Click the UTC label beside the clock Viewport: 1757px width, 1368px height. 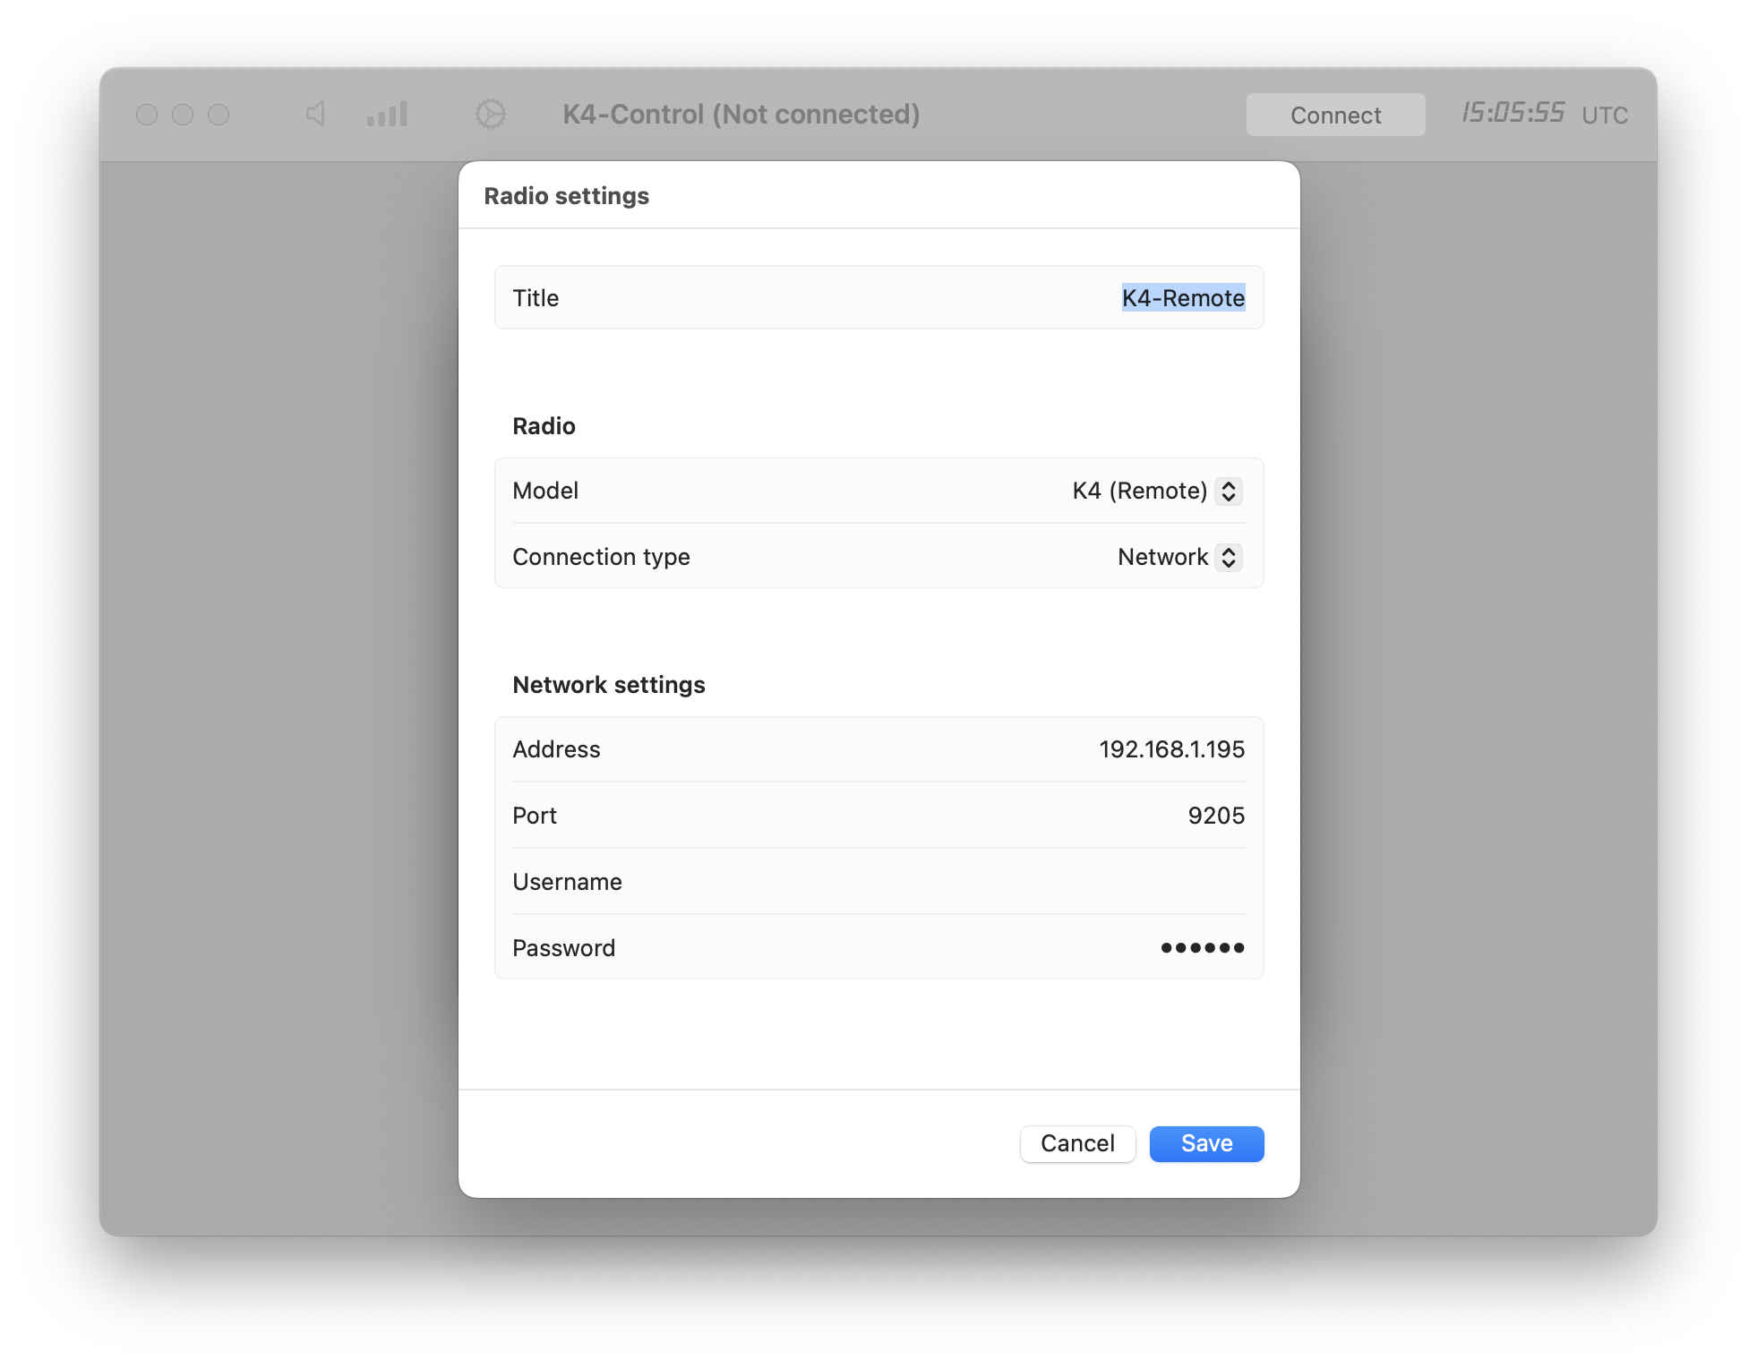1605,115
